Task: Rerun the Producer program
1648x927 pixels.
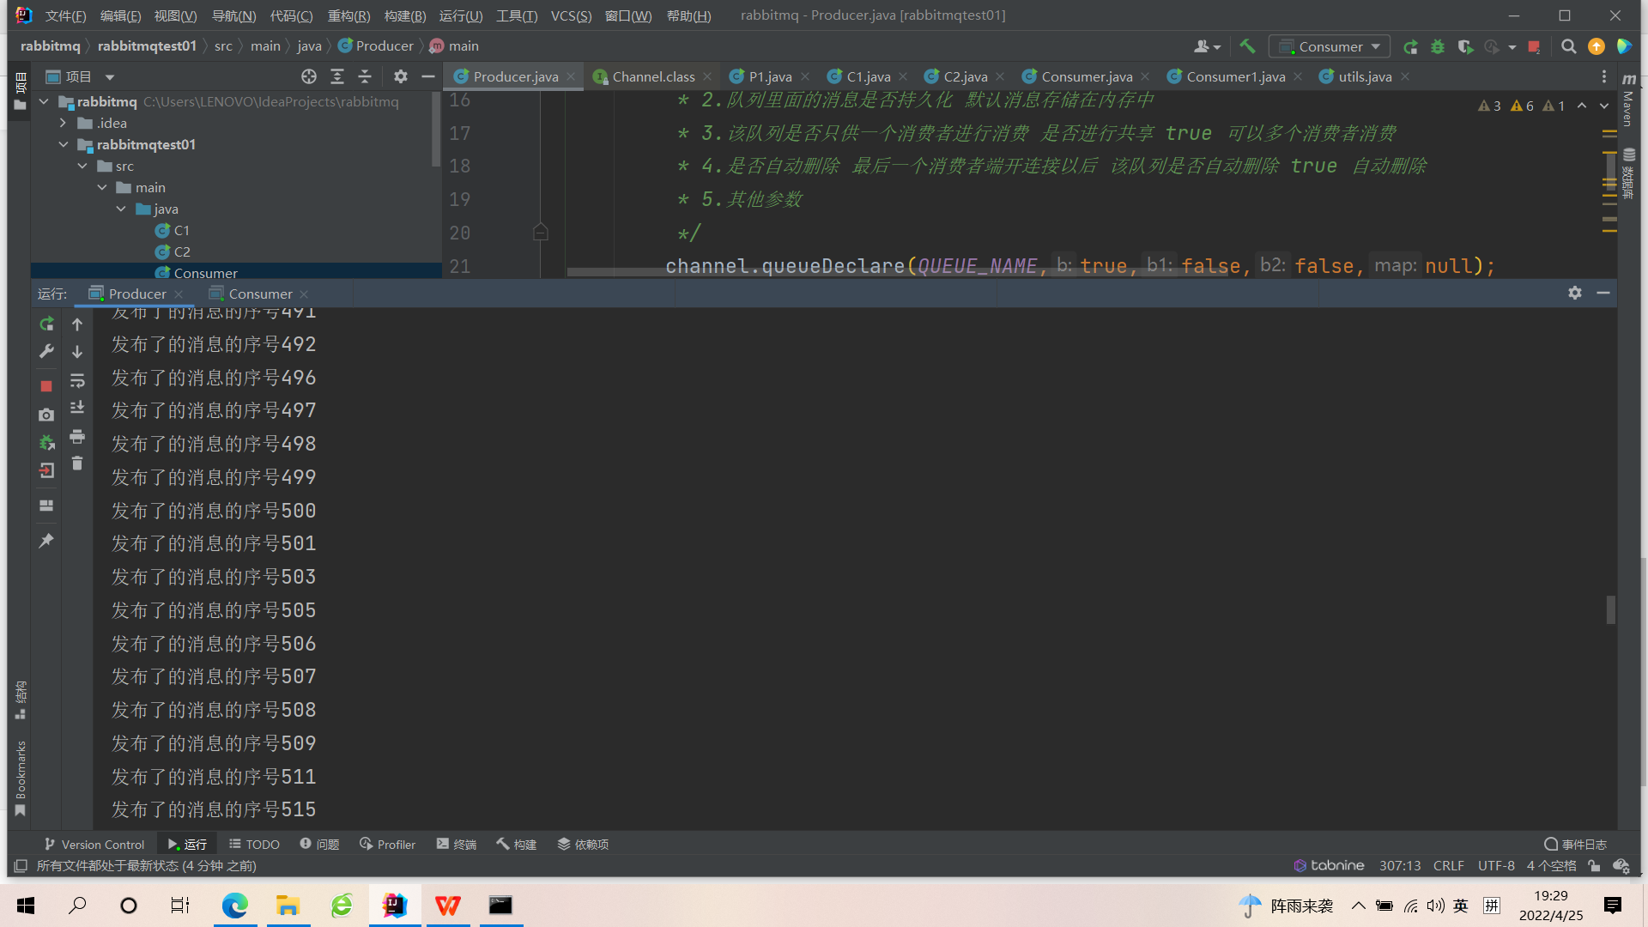Action: pos(46,324)
